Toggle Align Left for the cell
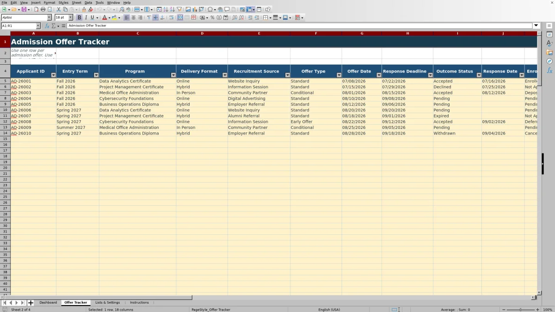 click(127, 18)
